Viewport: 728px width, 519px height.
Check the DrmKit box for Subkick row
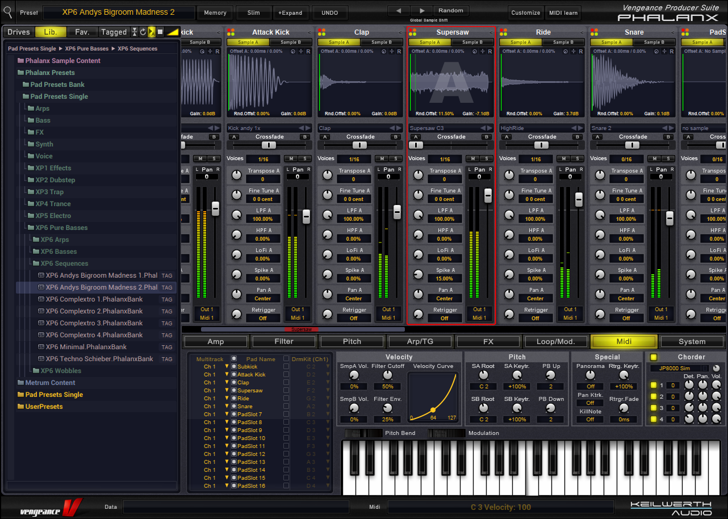286,367
